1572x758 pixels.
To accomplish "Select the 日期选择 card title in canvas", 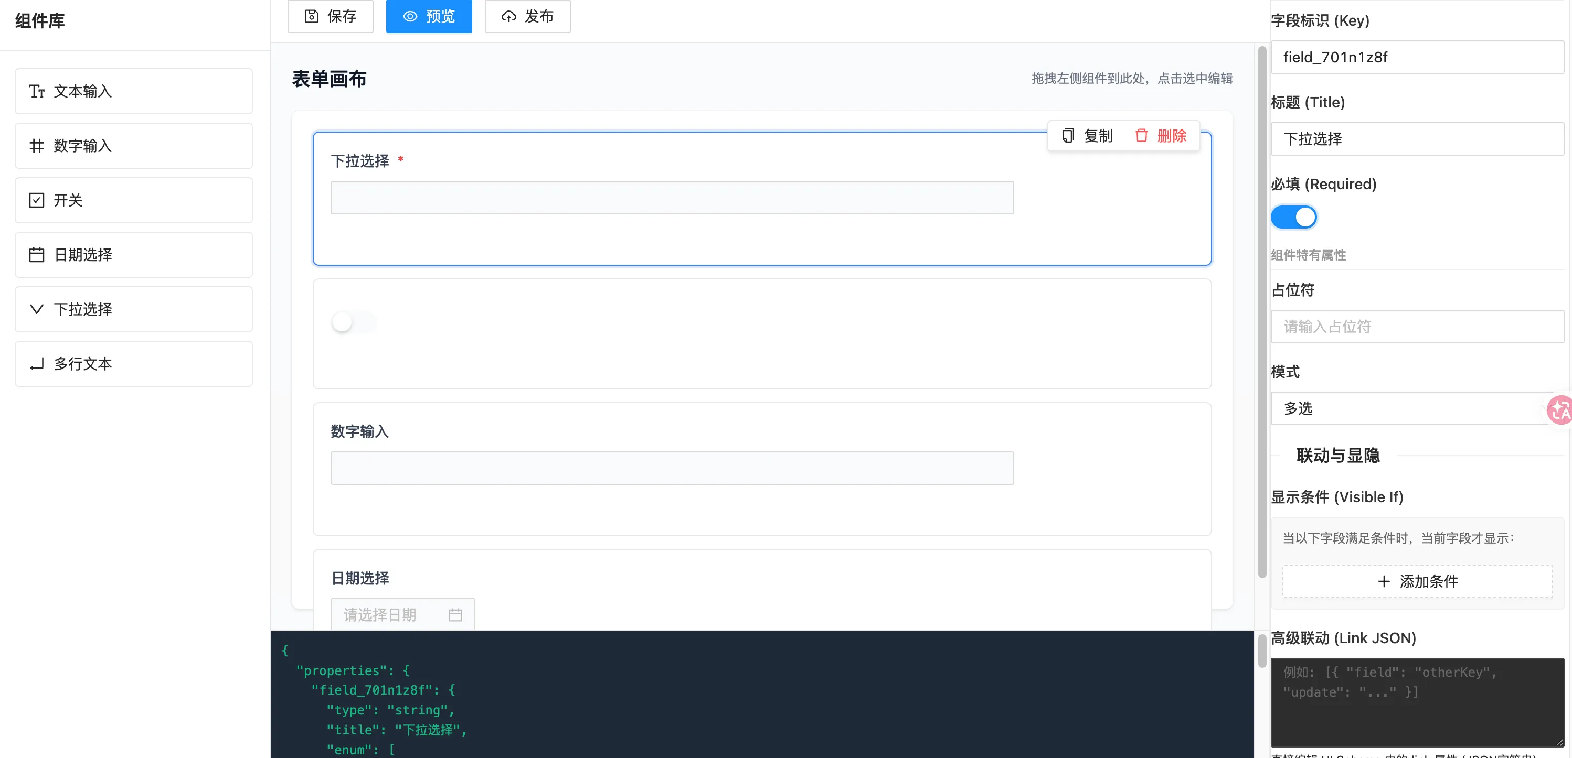I will (x=360, y=578).
